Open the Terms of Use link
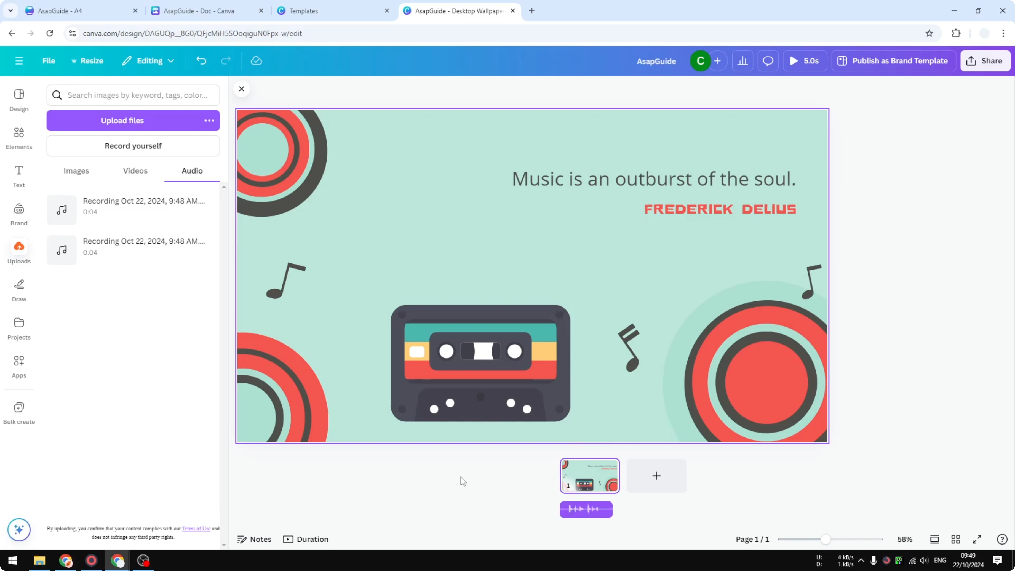 coord(197,528)
